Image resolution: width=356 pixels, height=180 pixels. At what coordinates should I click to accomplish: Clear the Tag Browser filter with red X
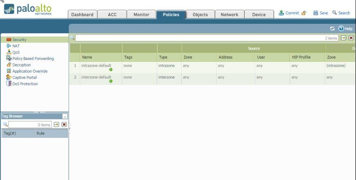point(64,125)
